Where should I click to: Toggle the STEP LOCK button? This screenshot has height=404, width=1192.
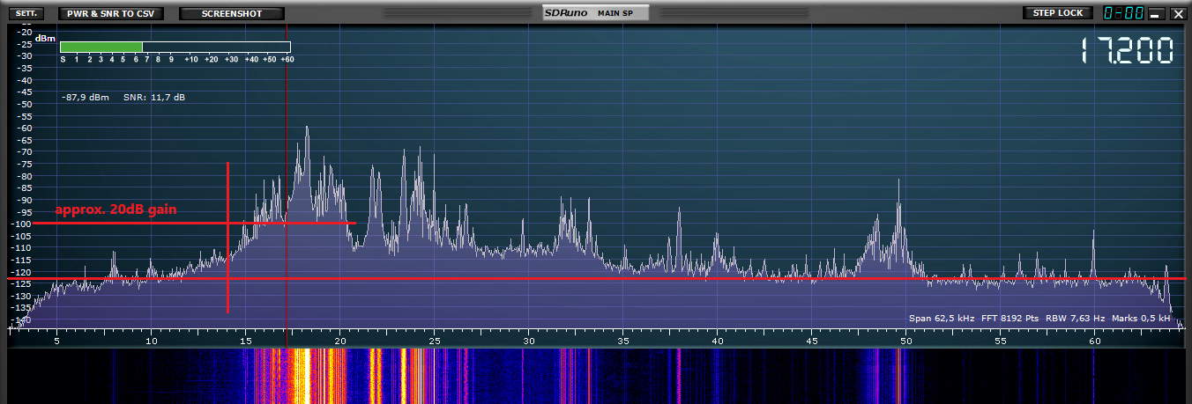[1057, 13]
